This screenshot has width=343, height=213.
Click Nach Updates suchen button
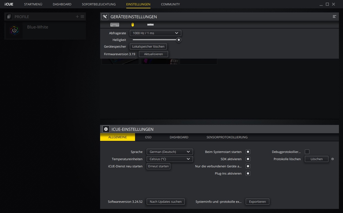click(x=166, y=202)
